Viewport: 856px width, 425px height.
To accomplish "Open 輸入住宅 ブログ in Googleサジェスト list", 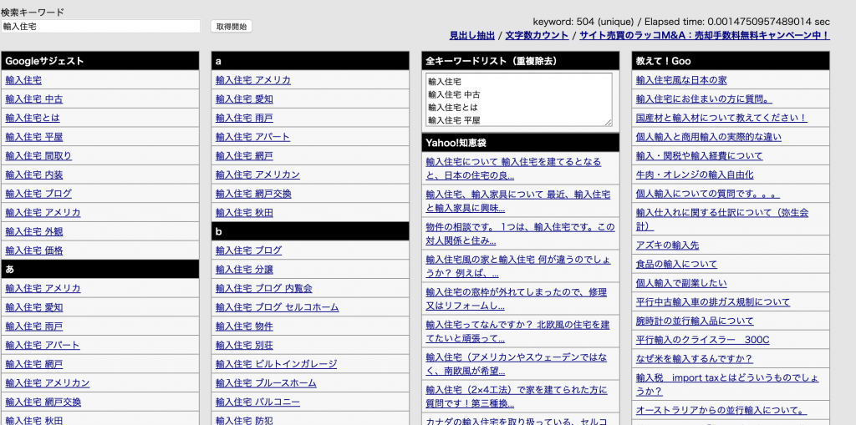I will 38,194.
